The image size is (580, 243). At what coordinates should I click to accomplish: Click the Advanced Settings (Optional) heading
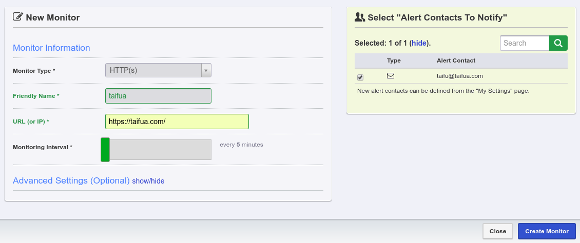(71, 181)
